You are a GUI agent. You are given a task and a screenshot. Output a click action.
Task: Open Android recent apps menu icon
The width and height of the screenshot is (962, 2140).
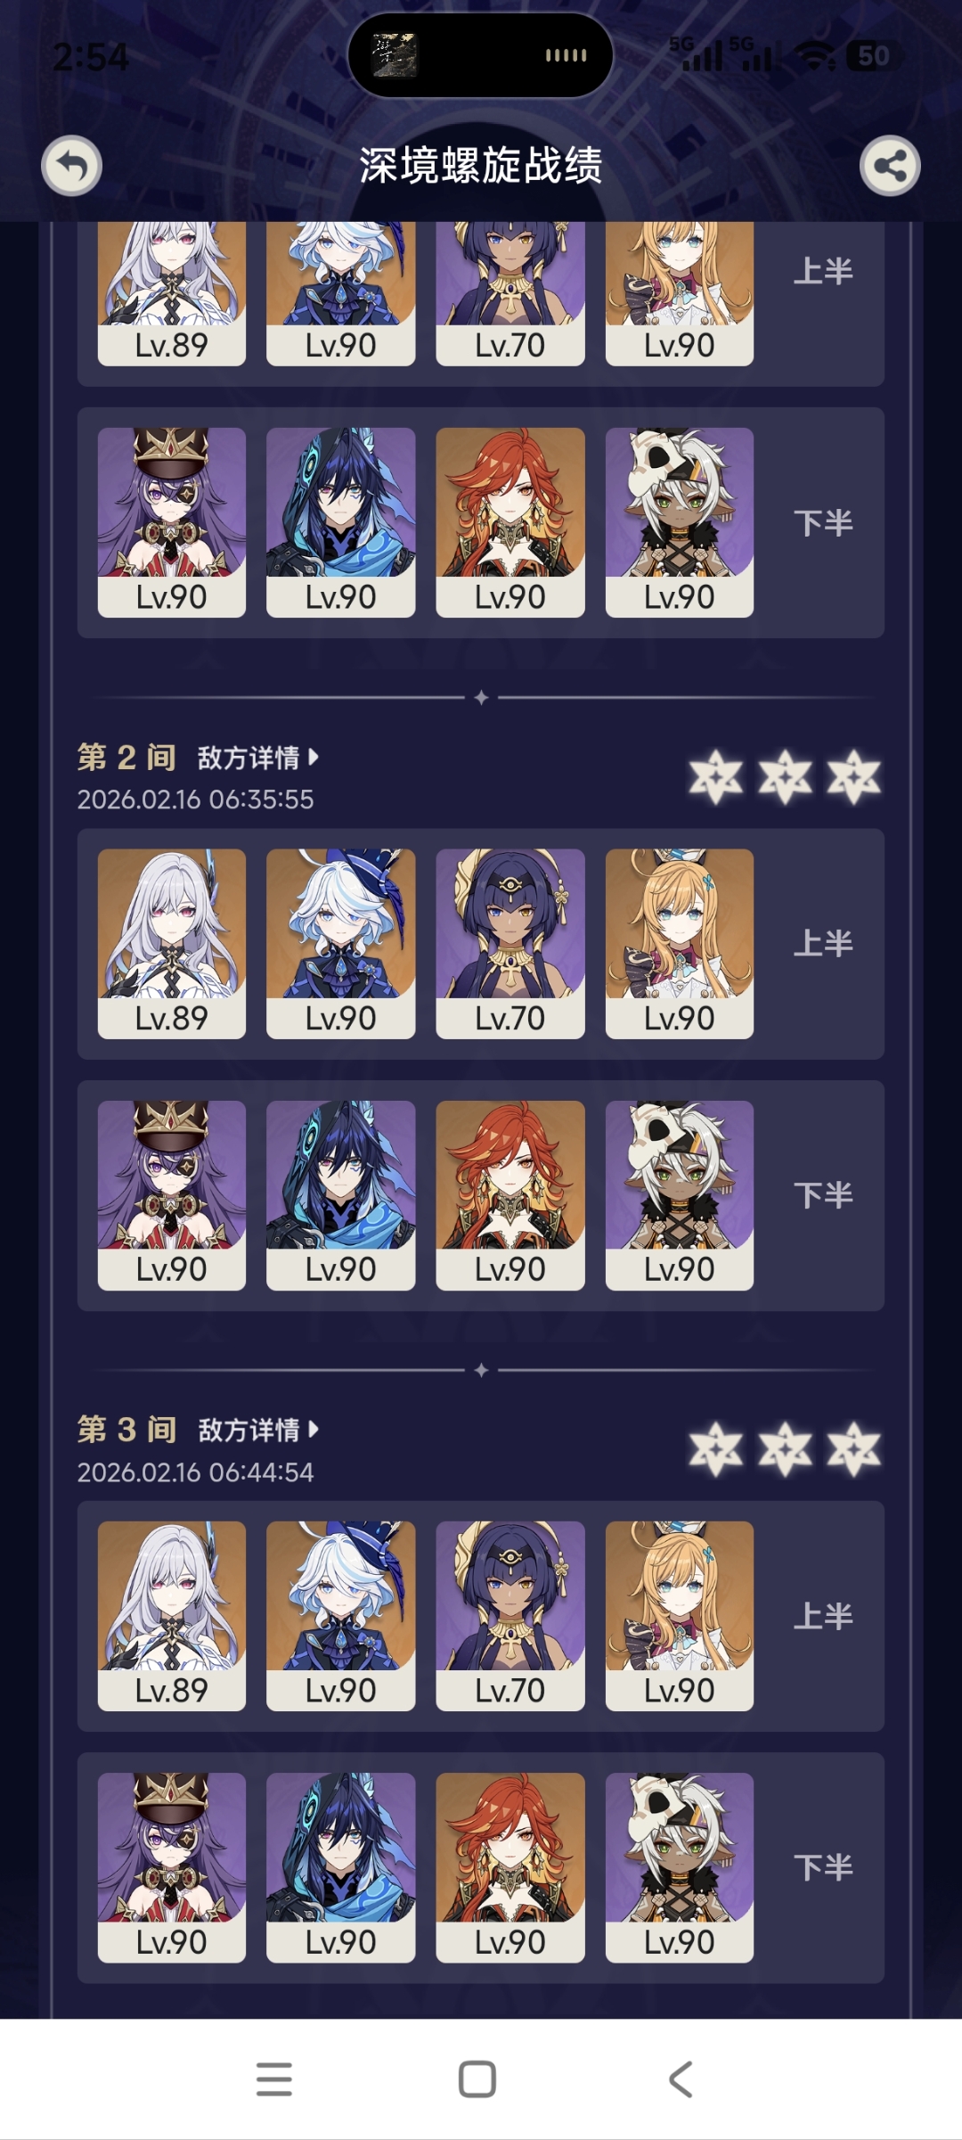coord(274,2079)
